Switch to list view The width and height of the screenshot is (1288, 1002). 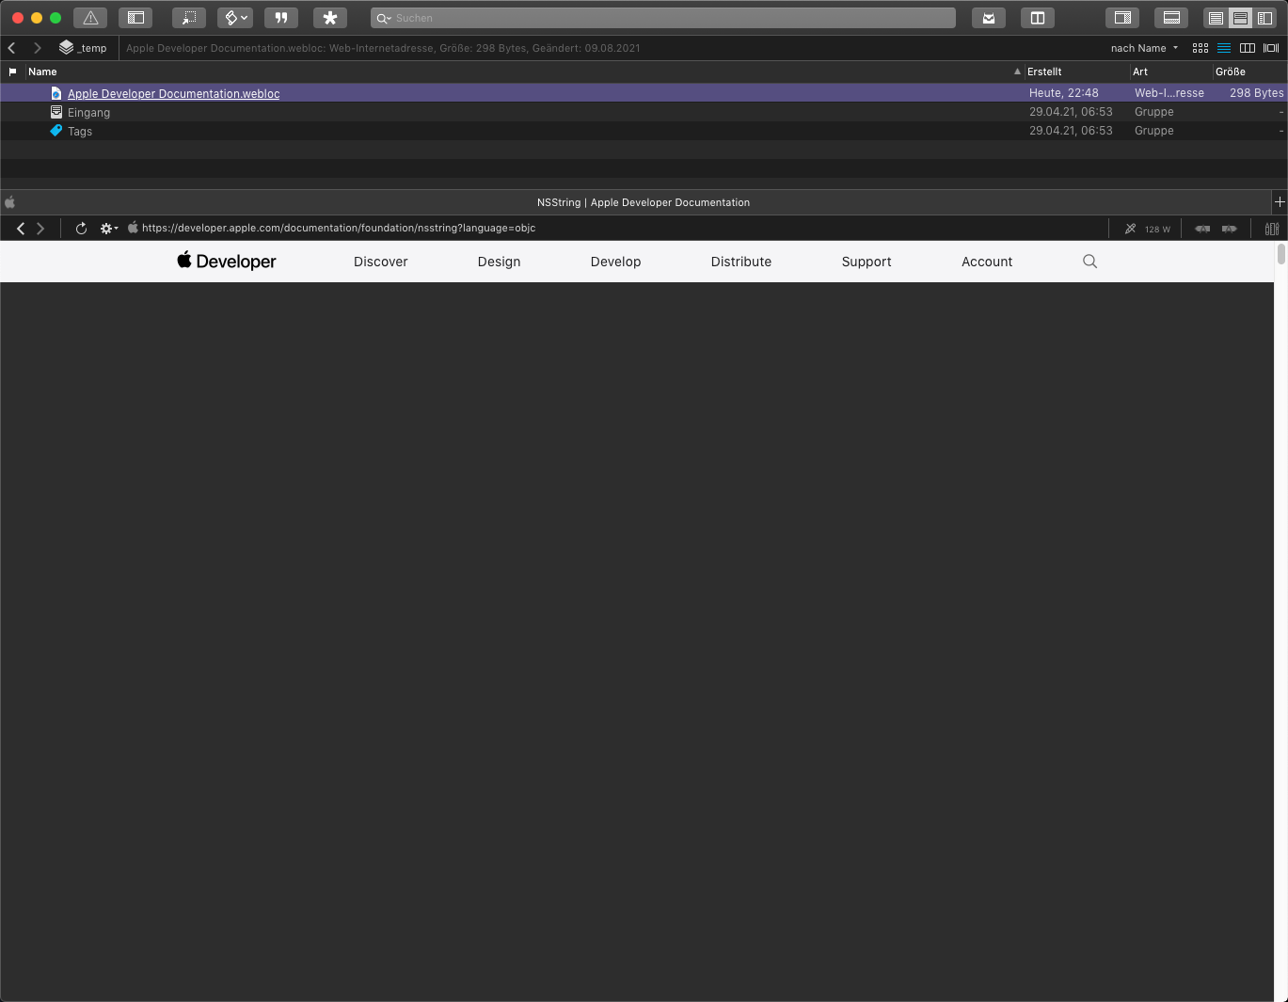click(1224, 48)
